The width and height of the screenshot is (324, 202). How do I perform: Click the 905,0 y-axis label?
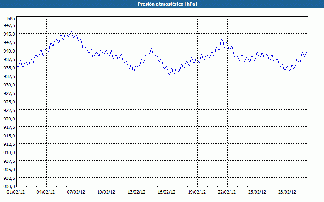coord(9,169)
